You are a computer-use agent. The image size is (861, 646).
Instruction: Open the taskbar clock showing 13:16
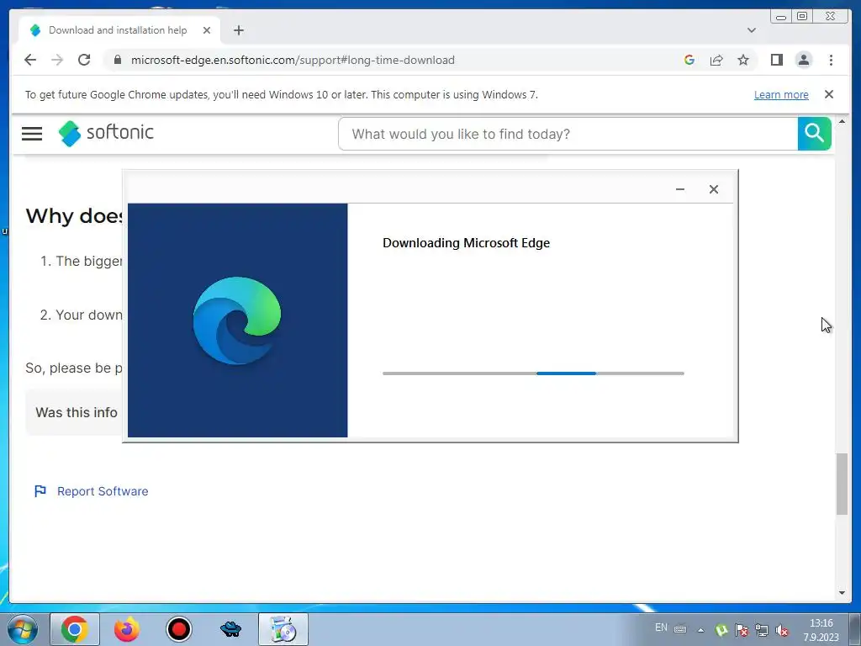click(x=821, y=630)
